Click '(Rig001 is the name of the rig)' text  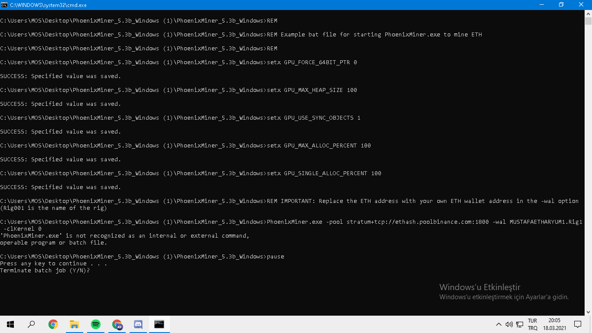(x=54, y=208)
